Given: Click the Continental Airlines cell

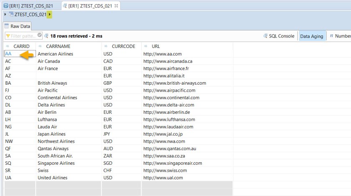Looking at the screenshot, I should tap(69, 98).
